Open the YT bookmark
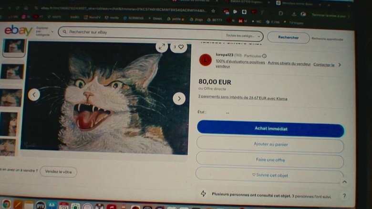The width and height of the screenshot is (372, 209). (x=39, y=17)
